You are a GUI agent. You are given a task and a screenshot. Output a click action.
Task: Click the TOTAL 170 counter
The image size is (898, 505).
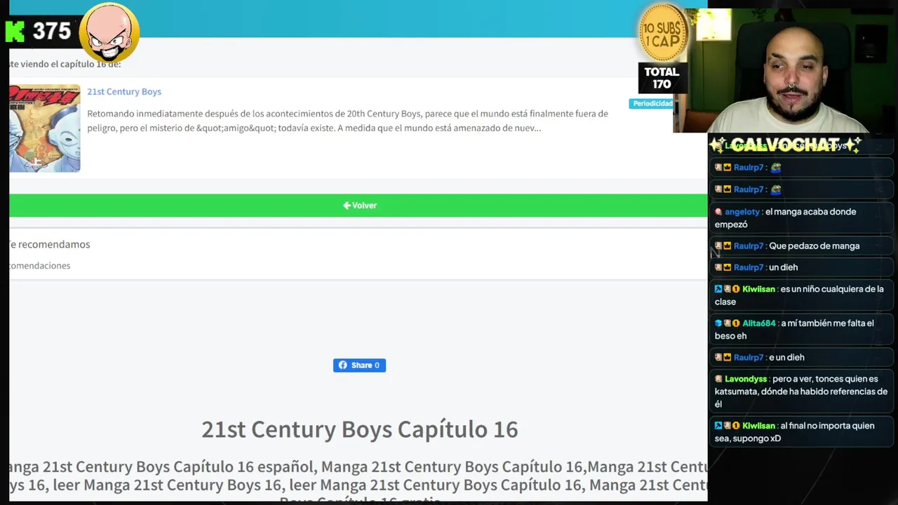(x=662, y=78)
